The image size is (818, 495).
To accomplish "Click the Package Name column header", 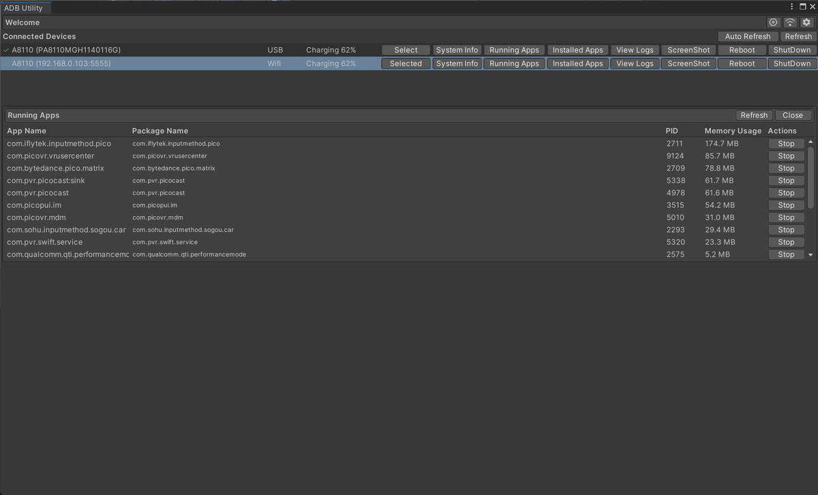I will (x=160, y=131).
